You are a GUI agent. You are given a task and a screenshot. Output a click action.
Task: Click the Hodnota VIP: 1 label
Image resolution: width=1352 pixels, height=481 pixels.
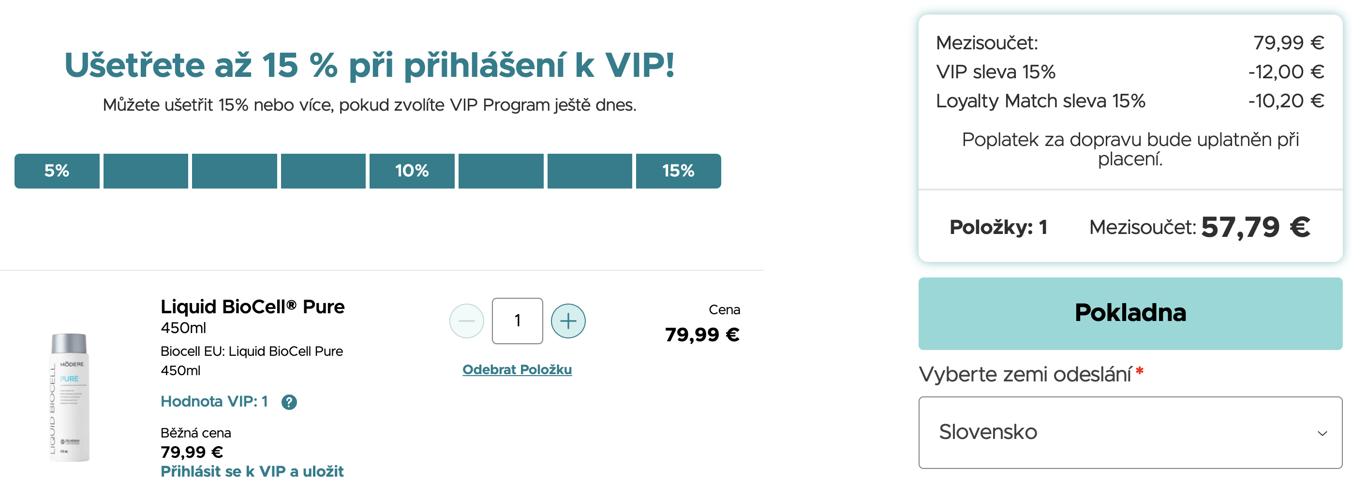pyautogui.click(x=214, y=401)
